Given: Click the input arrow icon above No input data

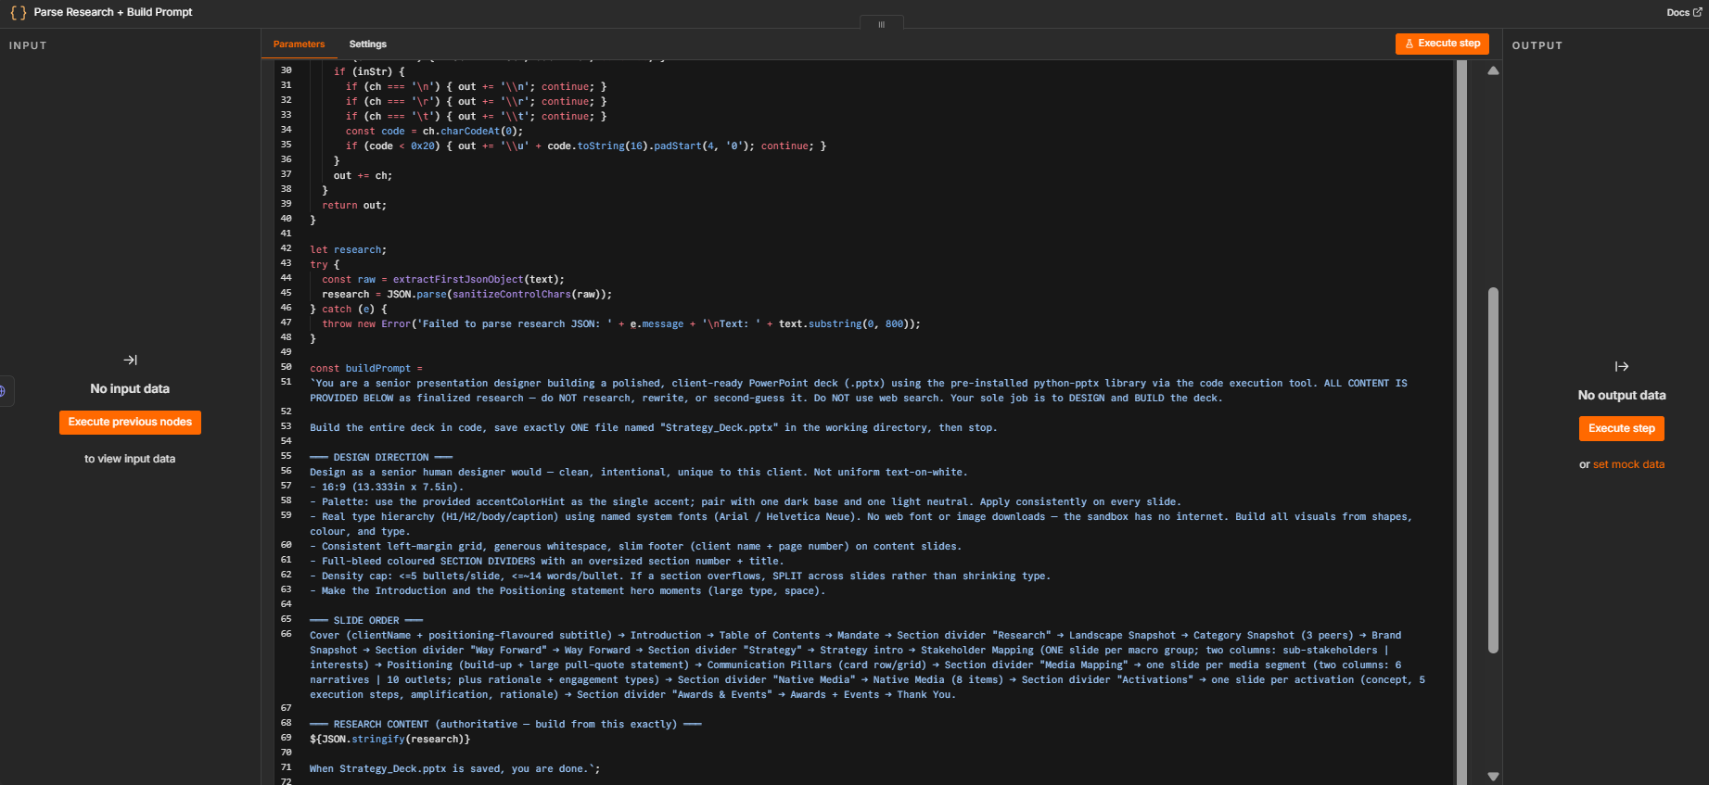Looking at the screenshot, I should click(x=130, y=360).
